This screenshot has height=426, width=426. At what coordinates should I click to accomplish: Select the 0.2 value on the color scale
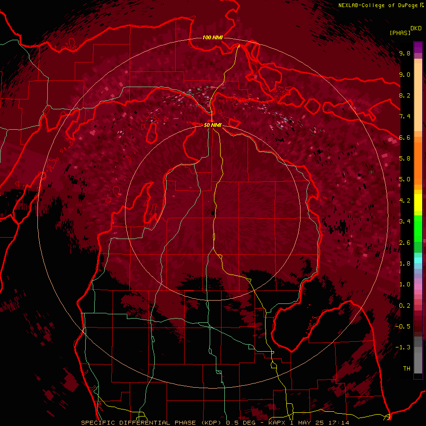click(405, 306)
